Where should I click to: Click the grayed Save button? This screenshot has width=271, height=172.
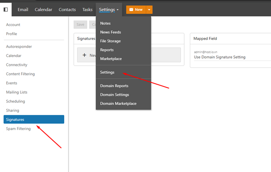[x=80, y=25]
